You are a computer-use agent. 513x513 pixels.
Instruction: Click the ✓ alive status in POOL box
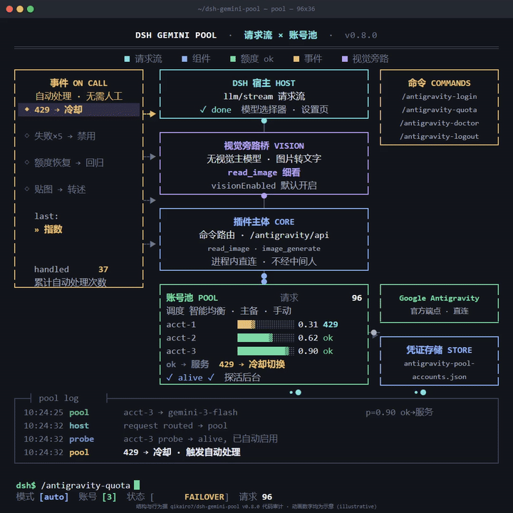click(190, 378)
